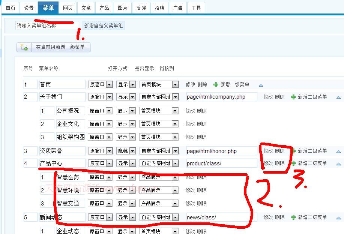The image size is (344, 234).
Task: Click 删除 in the 首页 row
Action: pos(202,84)
